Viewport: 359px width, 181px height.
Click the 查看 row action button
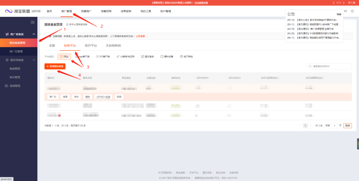pyautogui.click(x=65, y=97)
